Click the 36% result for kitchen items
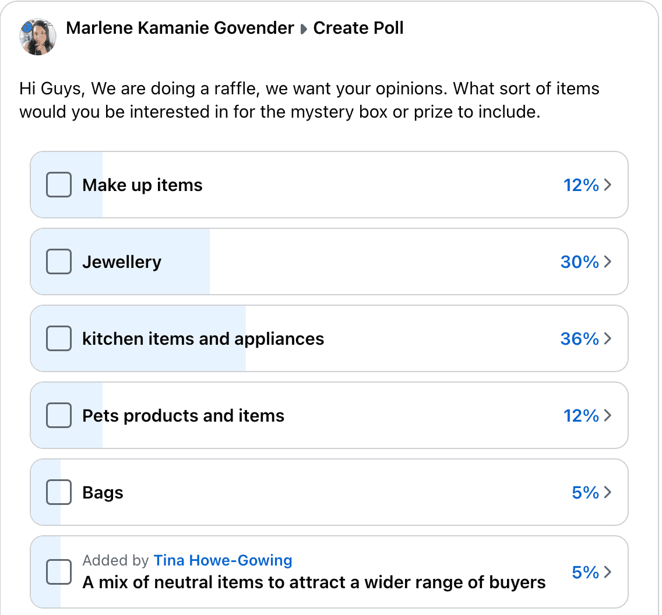Screen dimensions: 662x615 (x=579, y=339)
